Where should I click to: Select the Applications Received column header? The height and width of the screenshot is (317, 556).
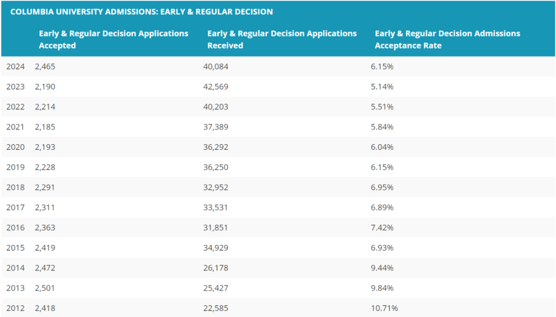click(x=282, y=39)
